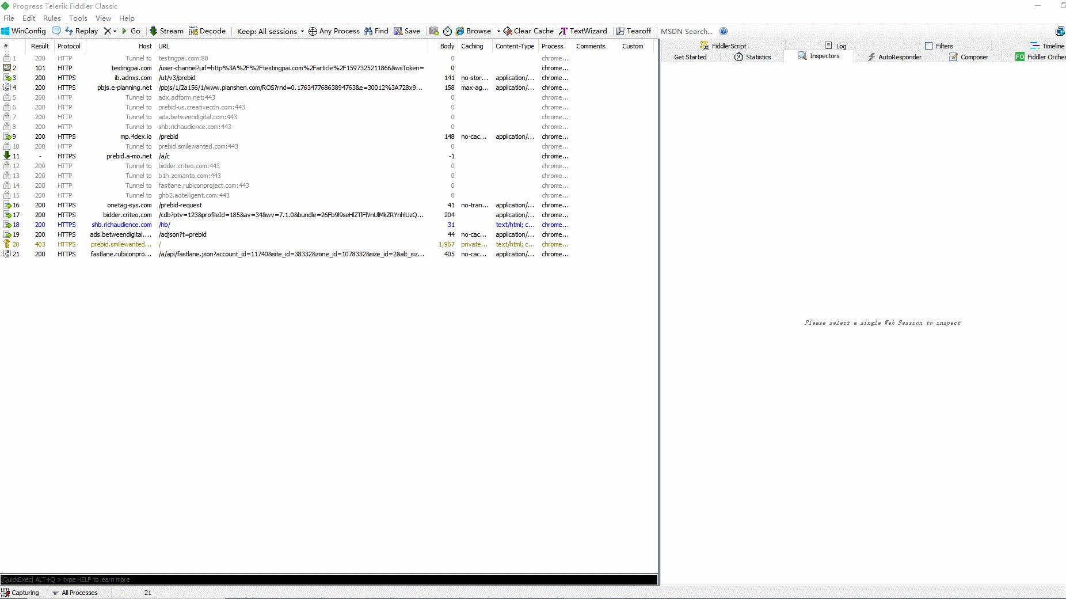This screenshot has height=599, width=1066.
Task: Open the File menu
Action: (x=9, y=18)
